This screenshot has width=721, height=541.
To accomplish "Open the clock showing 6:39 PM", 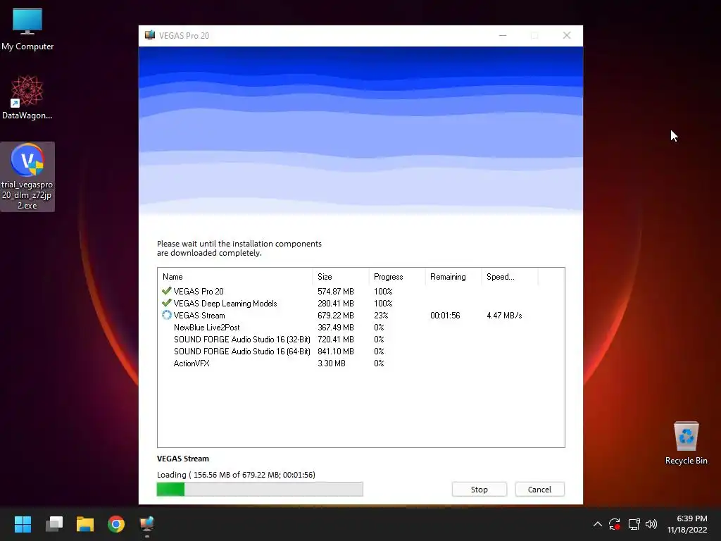I will (687, 524).
